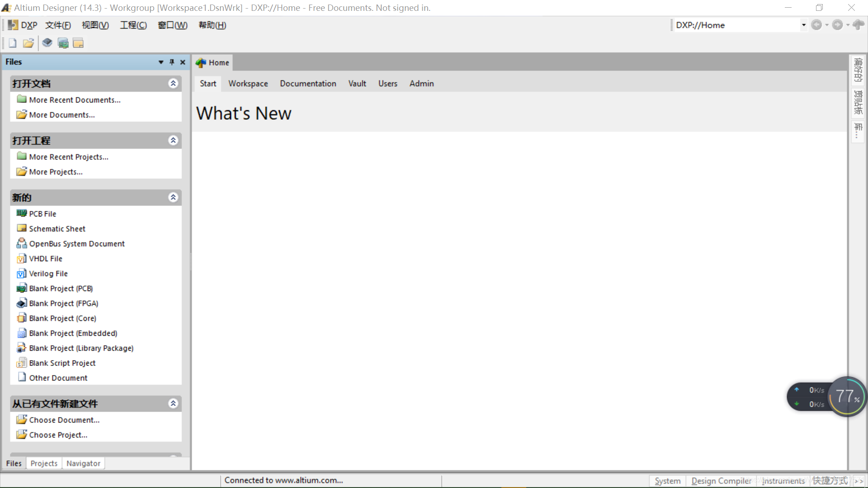Viewport: 868px width, 488px height.
Task: Open the Files panel options dropdown arrow
Action: click(161, 62)
